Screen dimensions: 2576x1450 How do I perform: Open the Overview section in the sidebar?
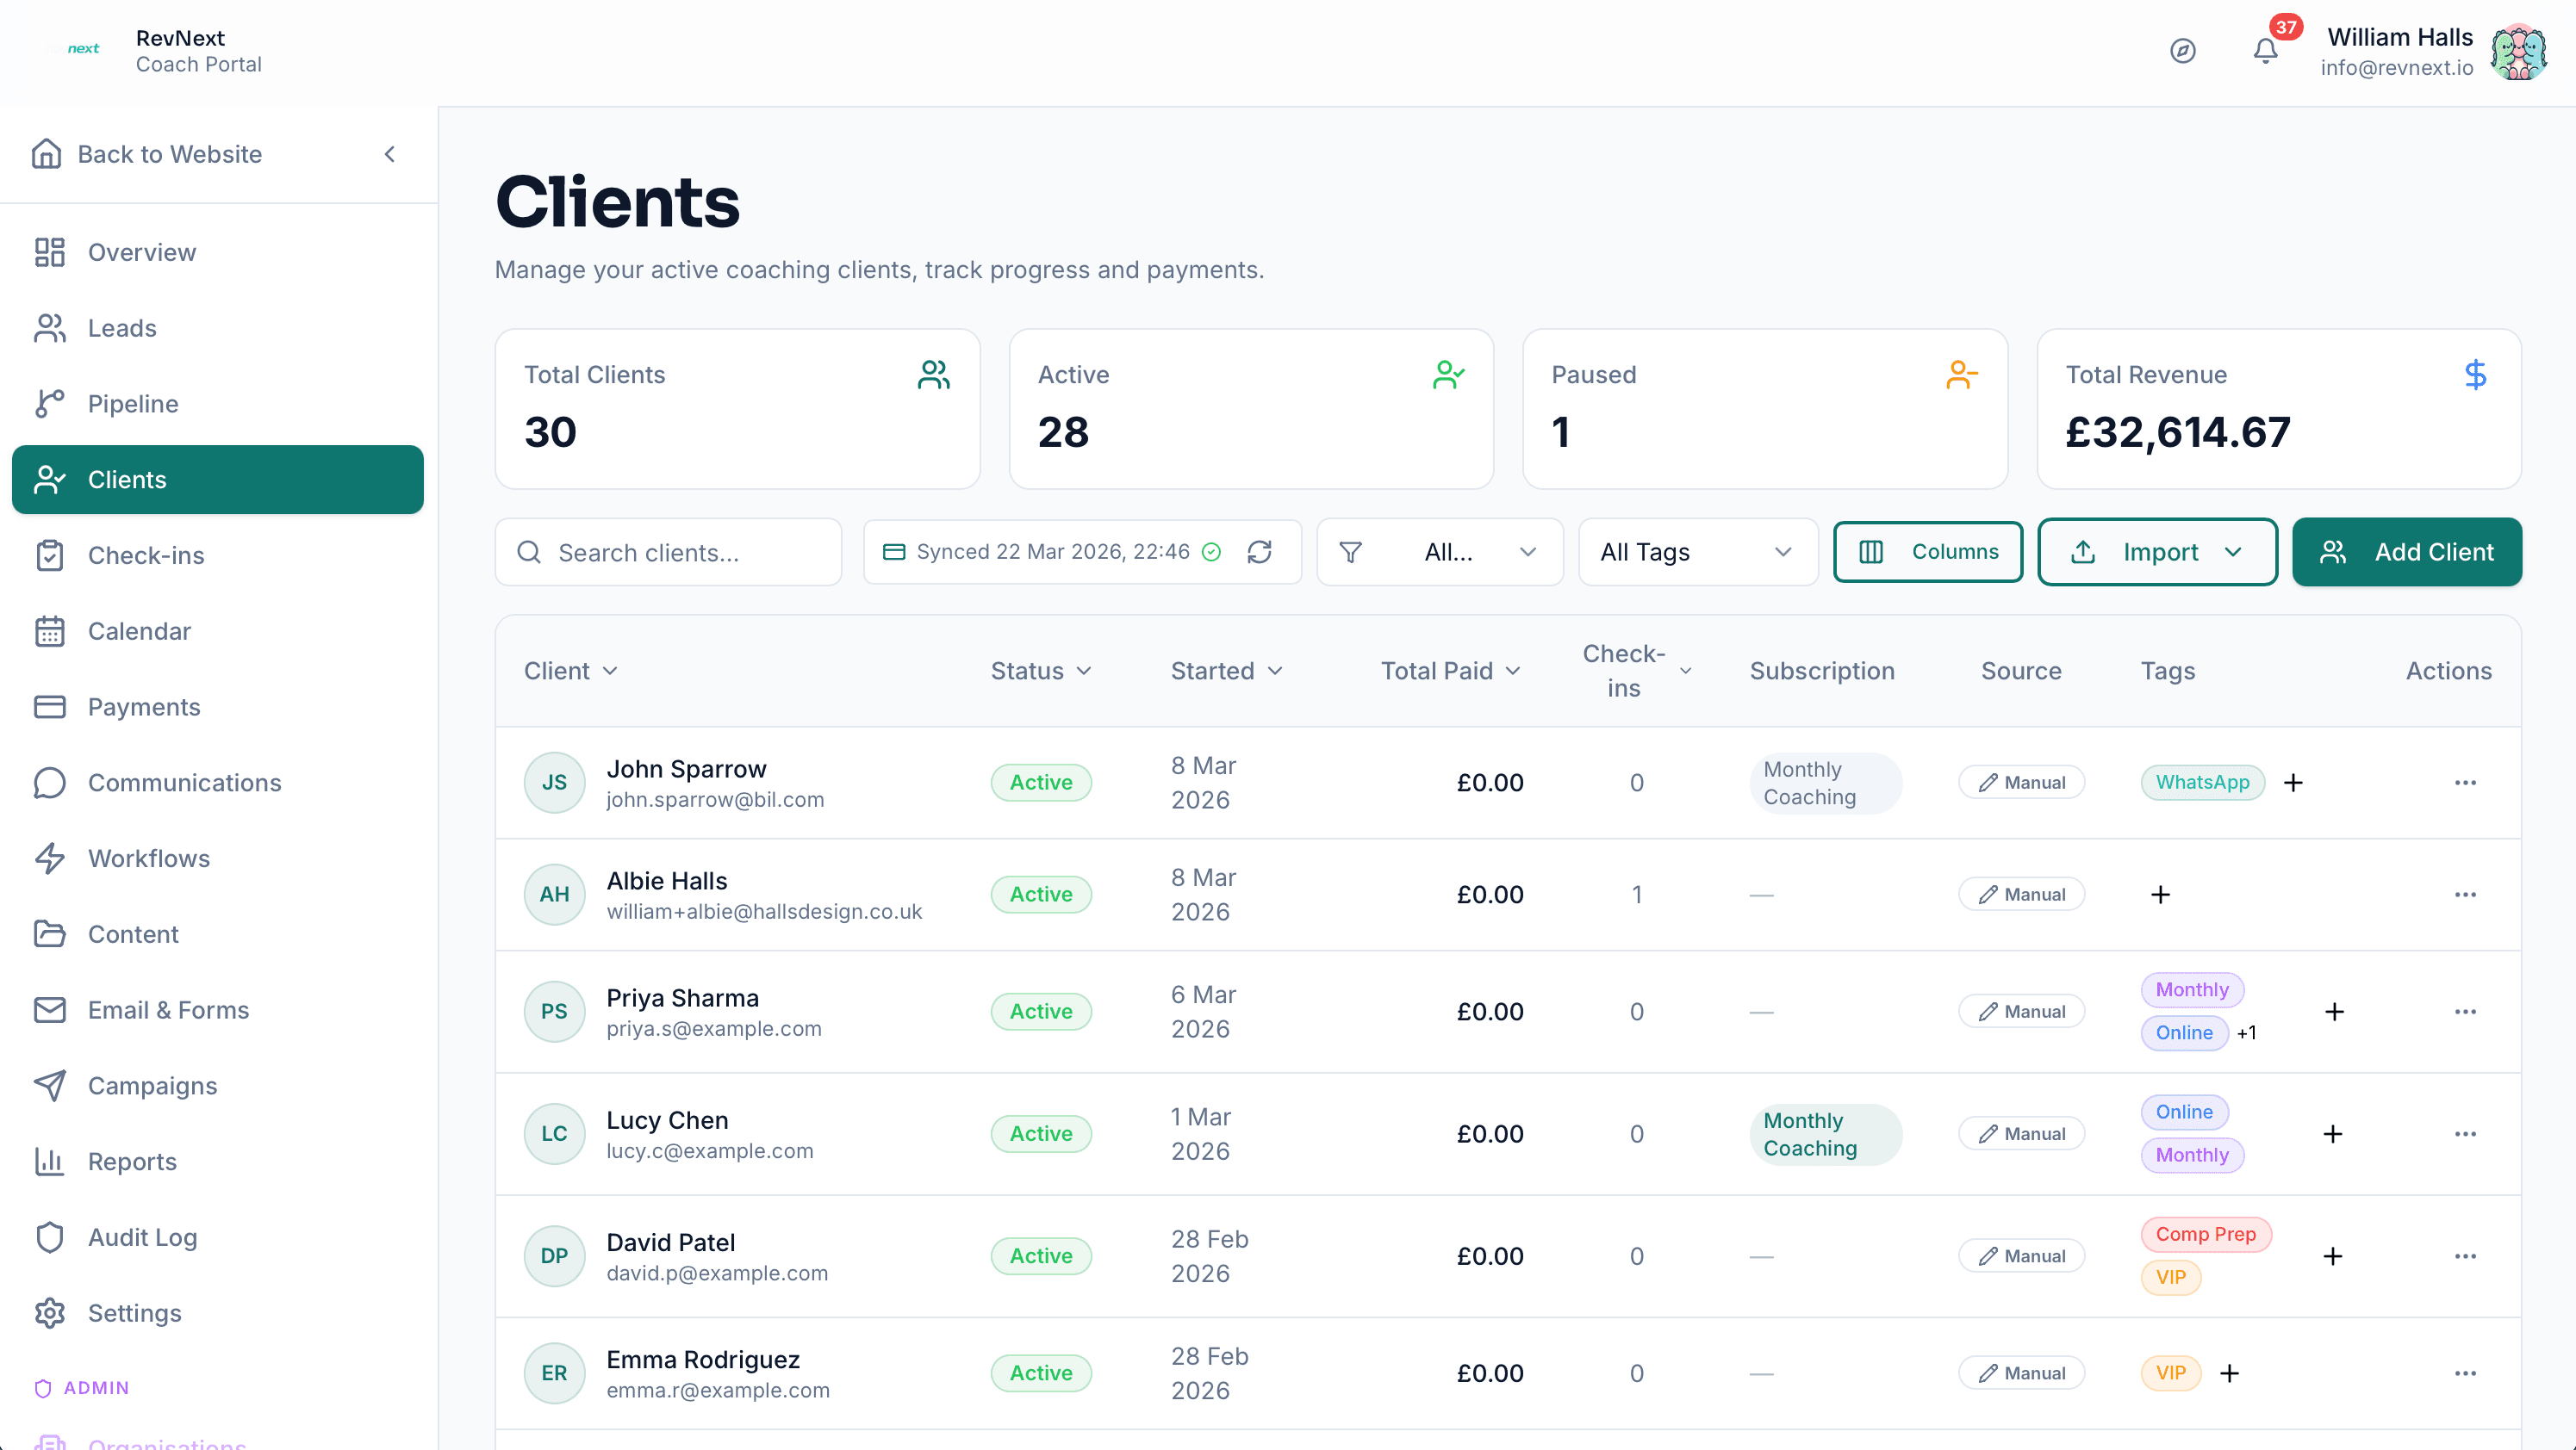141,251
